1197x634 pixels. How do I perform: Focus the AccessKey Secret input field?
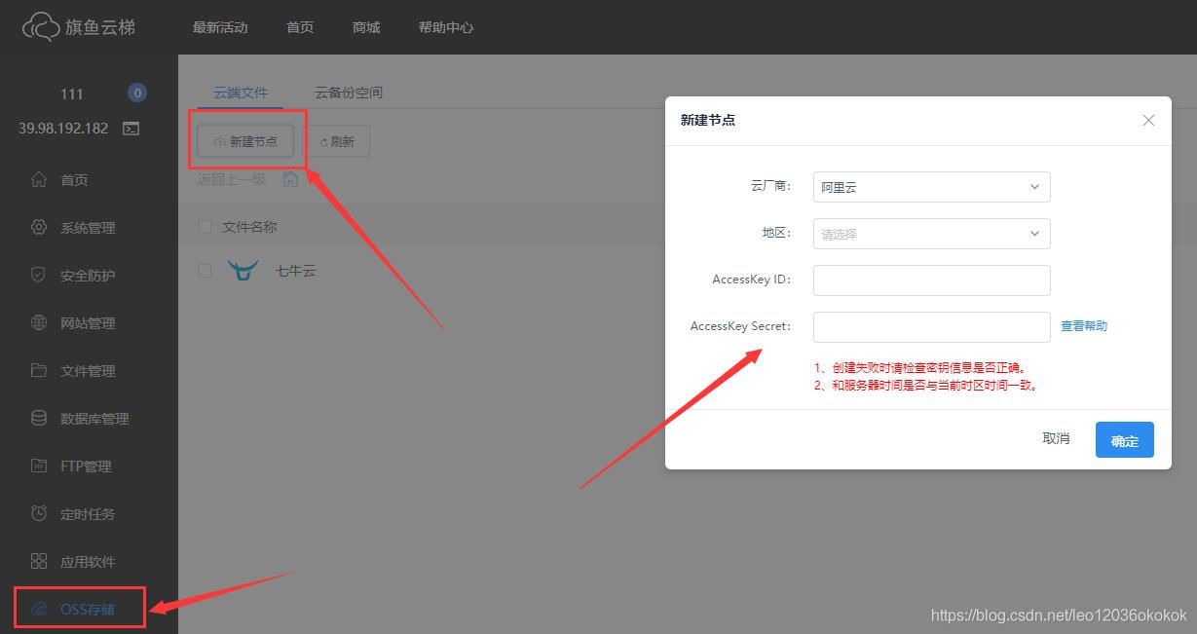931,326
